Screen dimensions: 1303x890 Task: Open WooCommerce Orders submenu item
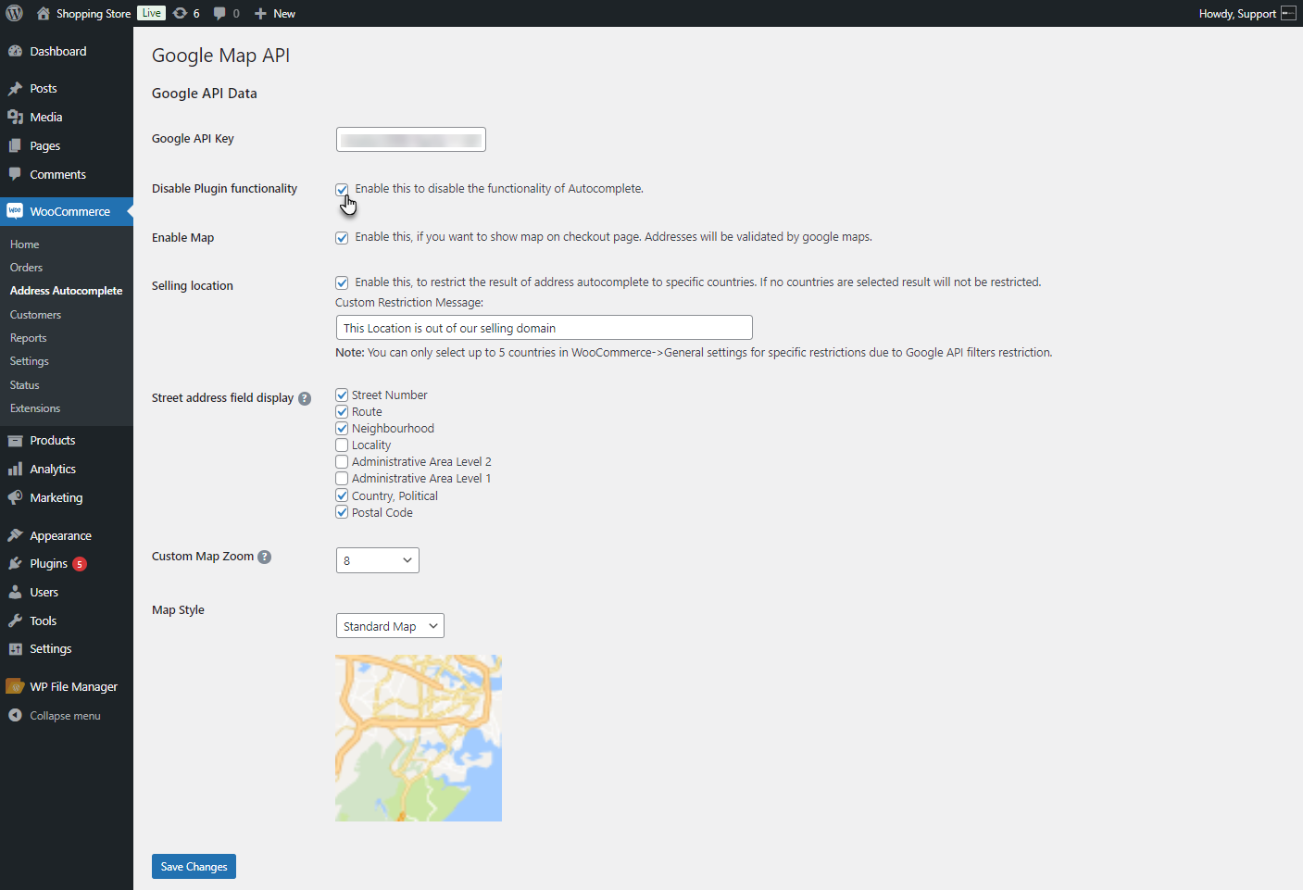tap(26, 268)
